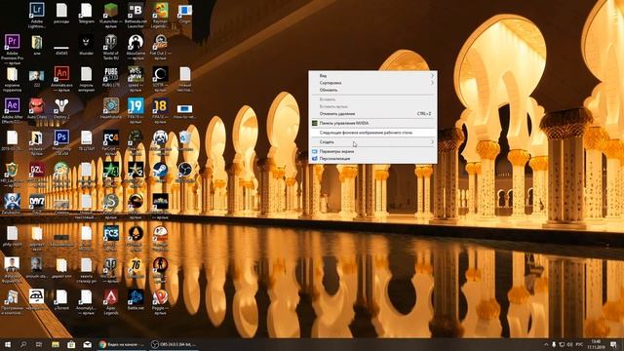Open the Mail app on the taskbar
The image size is (624, 351).
pos(88,344)
